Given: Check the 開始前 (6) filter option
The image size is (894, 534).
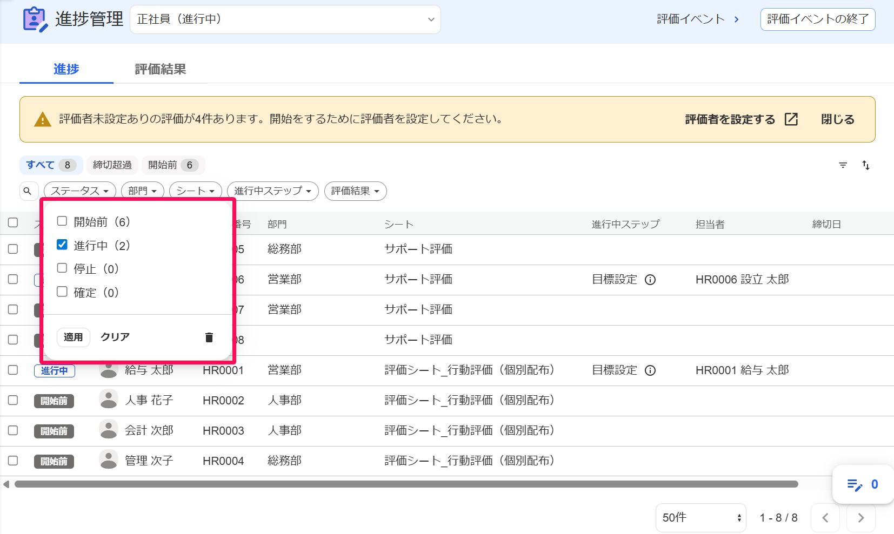Looking at the screenshot, I should pos(62,221).
